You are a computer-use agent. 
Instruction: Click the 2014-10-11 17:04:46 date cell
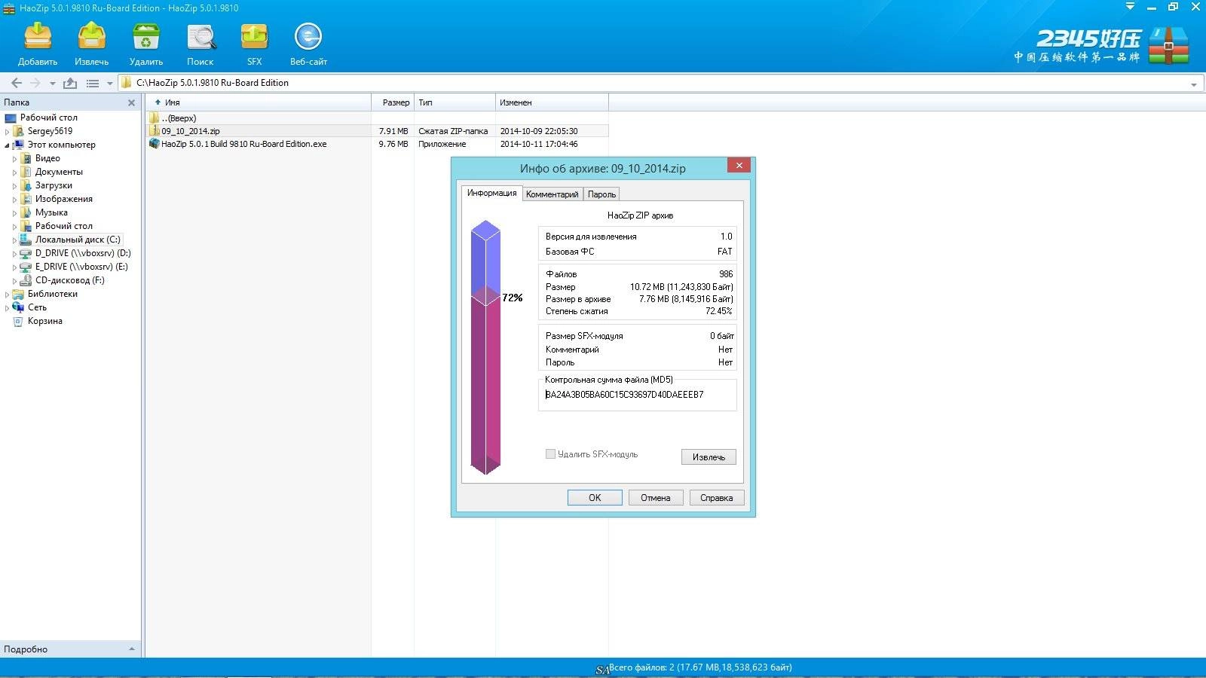tap(539, 144)
